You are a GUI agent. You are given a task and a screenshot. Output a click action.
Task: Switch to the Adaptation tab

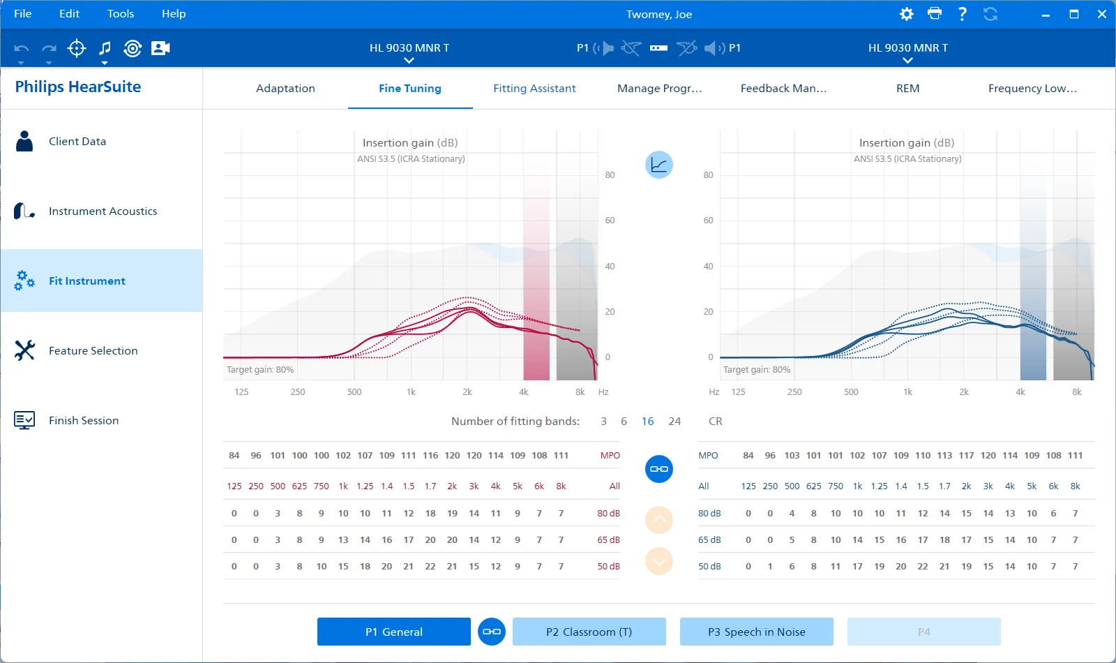[285, 89]
